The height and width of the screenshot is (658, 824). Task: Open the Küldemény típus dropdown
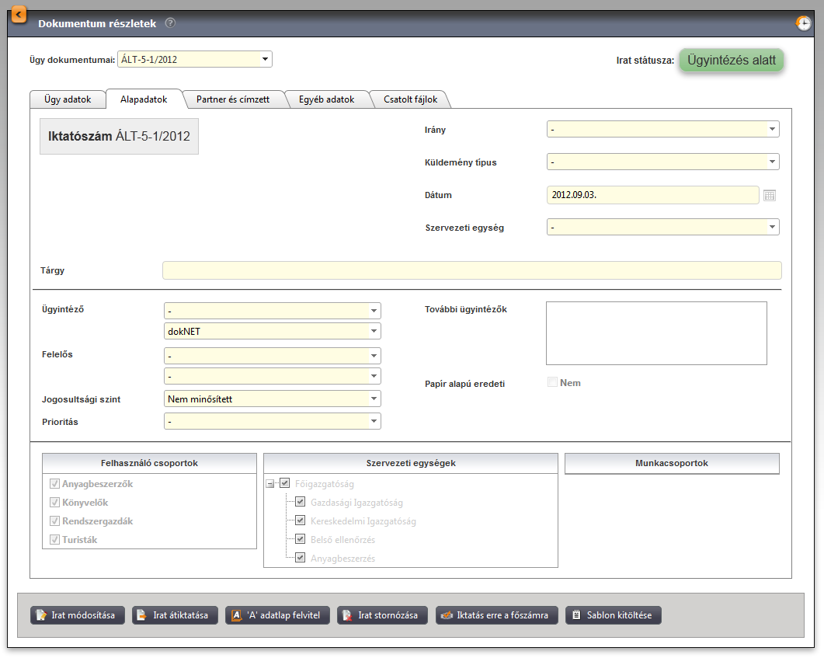click(x=663, y=162)
